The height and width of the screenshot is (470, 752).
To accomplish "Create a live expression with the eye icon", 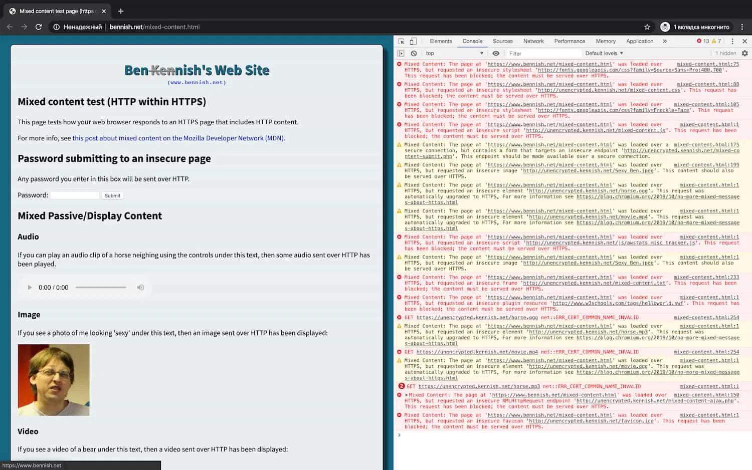I will (x=496, y=53).
